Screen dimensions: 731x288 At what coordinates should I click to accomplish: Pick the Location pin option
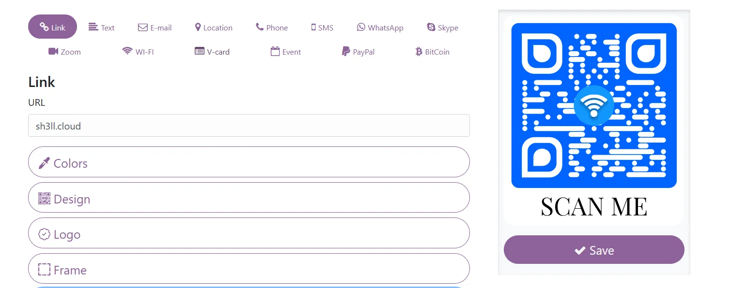214,28
